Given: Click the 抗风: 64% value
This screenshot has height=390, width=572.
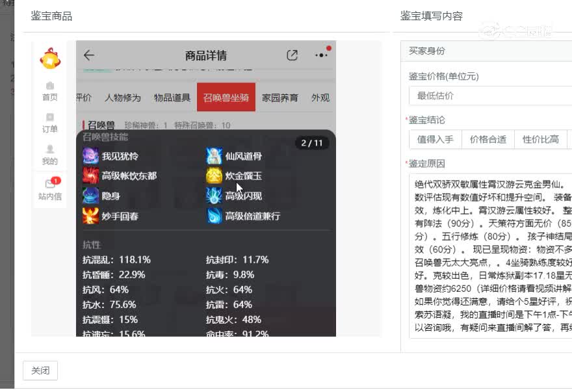Looking at the screenshot, I should click(x=106, y=290).
